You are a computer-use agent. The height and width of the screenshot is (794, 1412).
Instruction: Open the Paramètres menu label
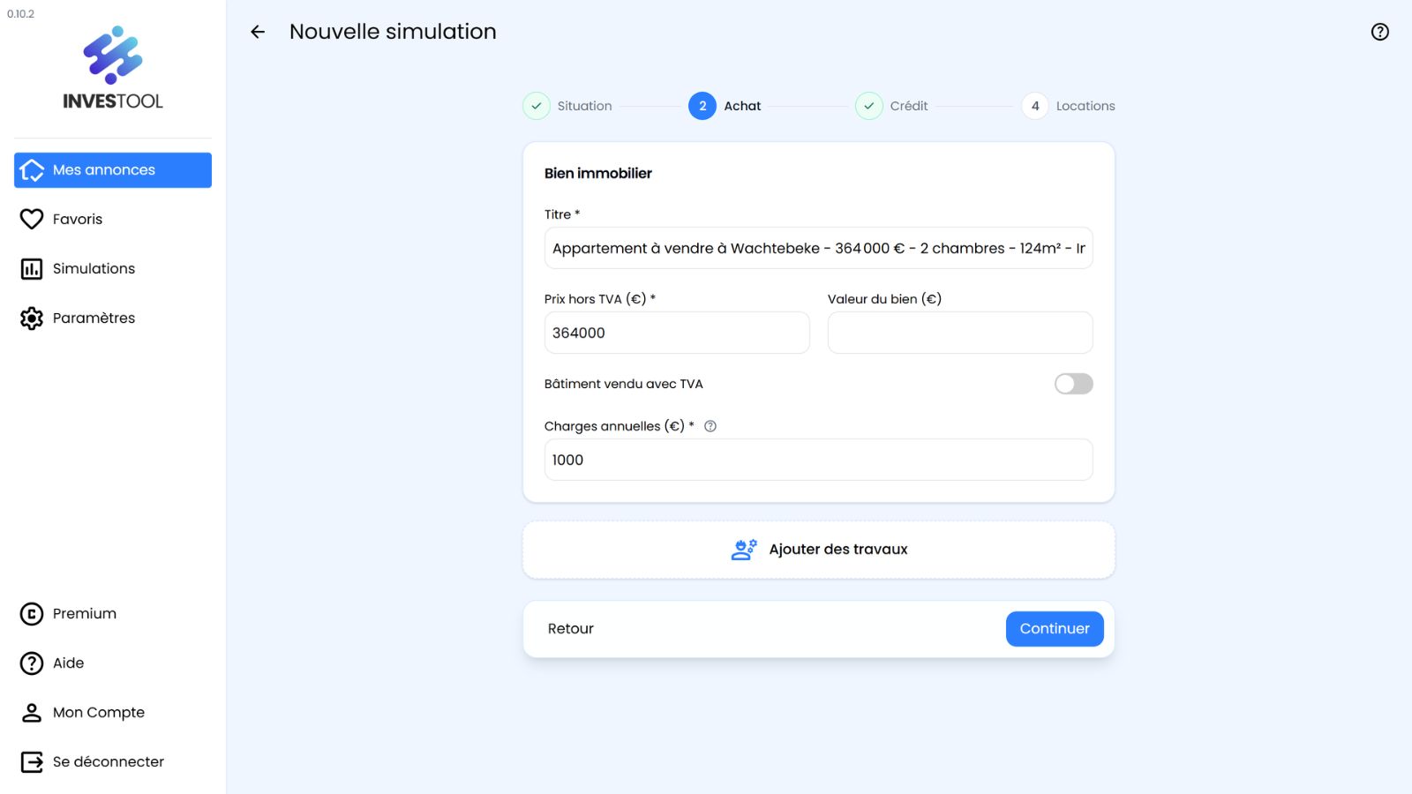(x=94, y=318)
